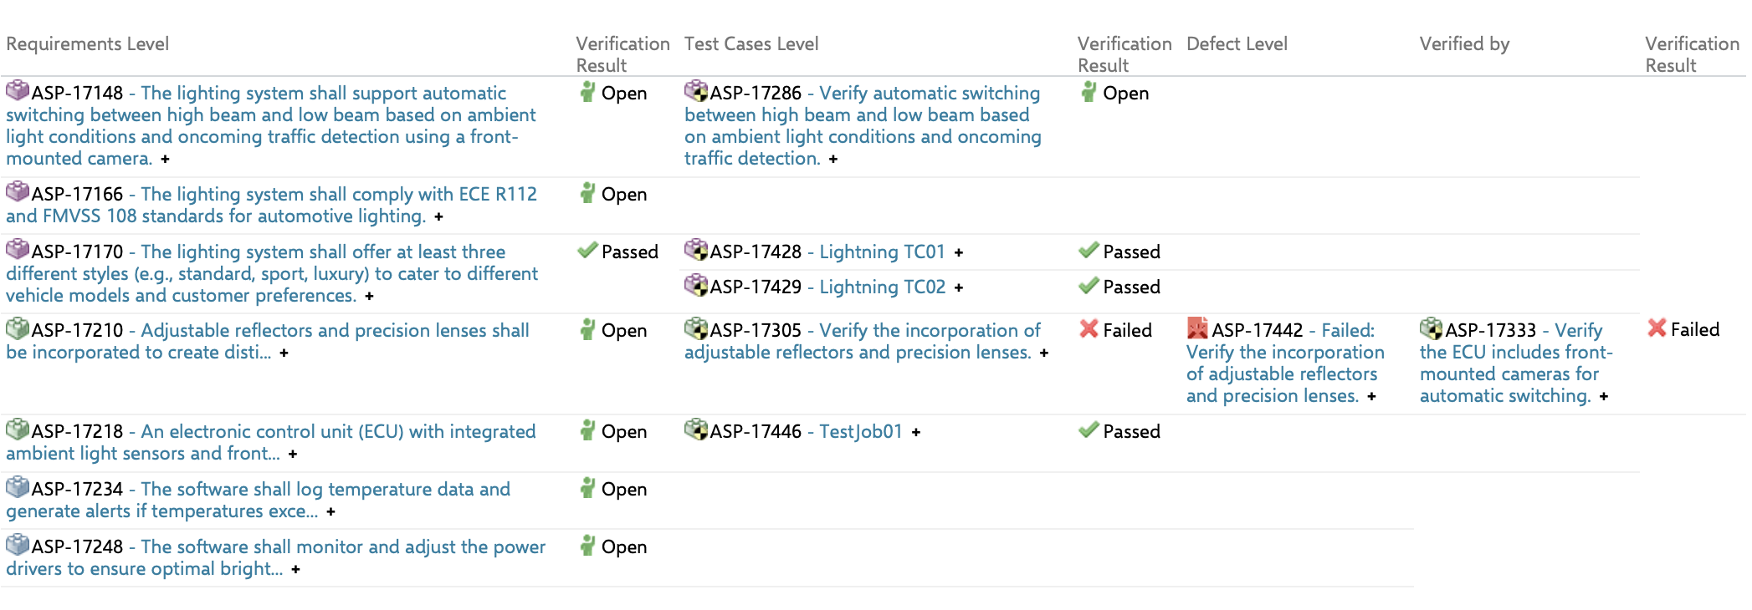
Task: Click the ASP-17210 green requirement icon
Action: [x=18, y=328]
